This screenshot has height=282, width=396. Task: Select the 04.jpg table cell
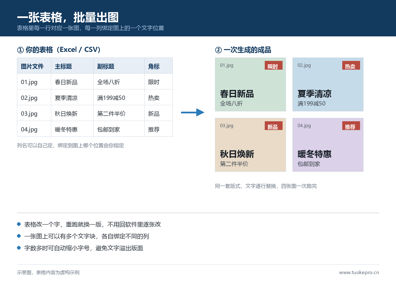(x=34, y=129)
